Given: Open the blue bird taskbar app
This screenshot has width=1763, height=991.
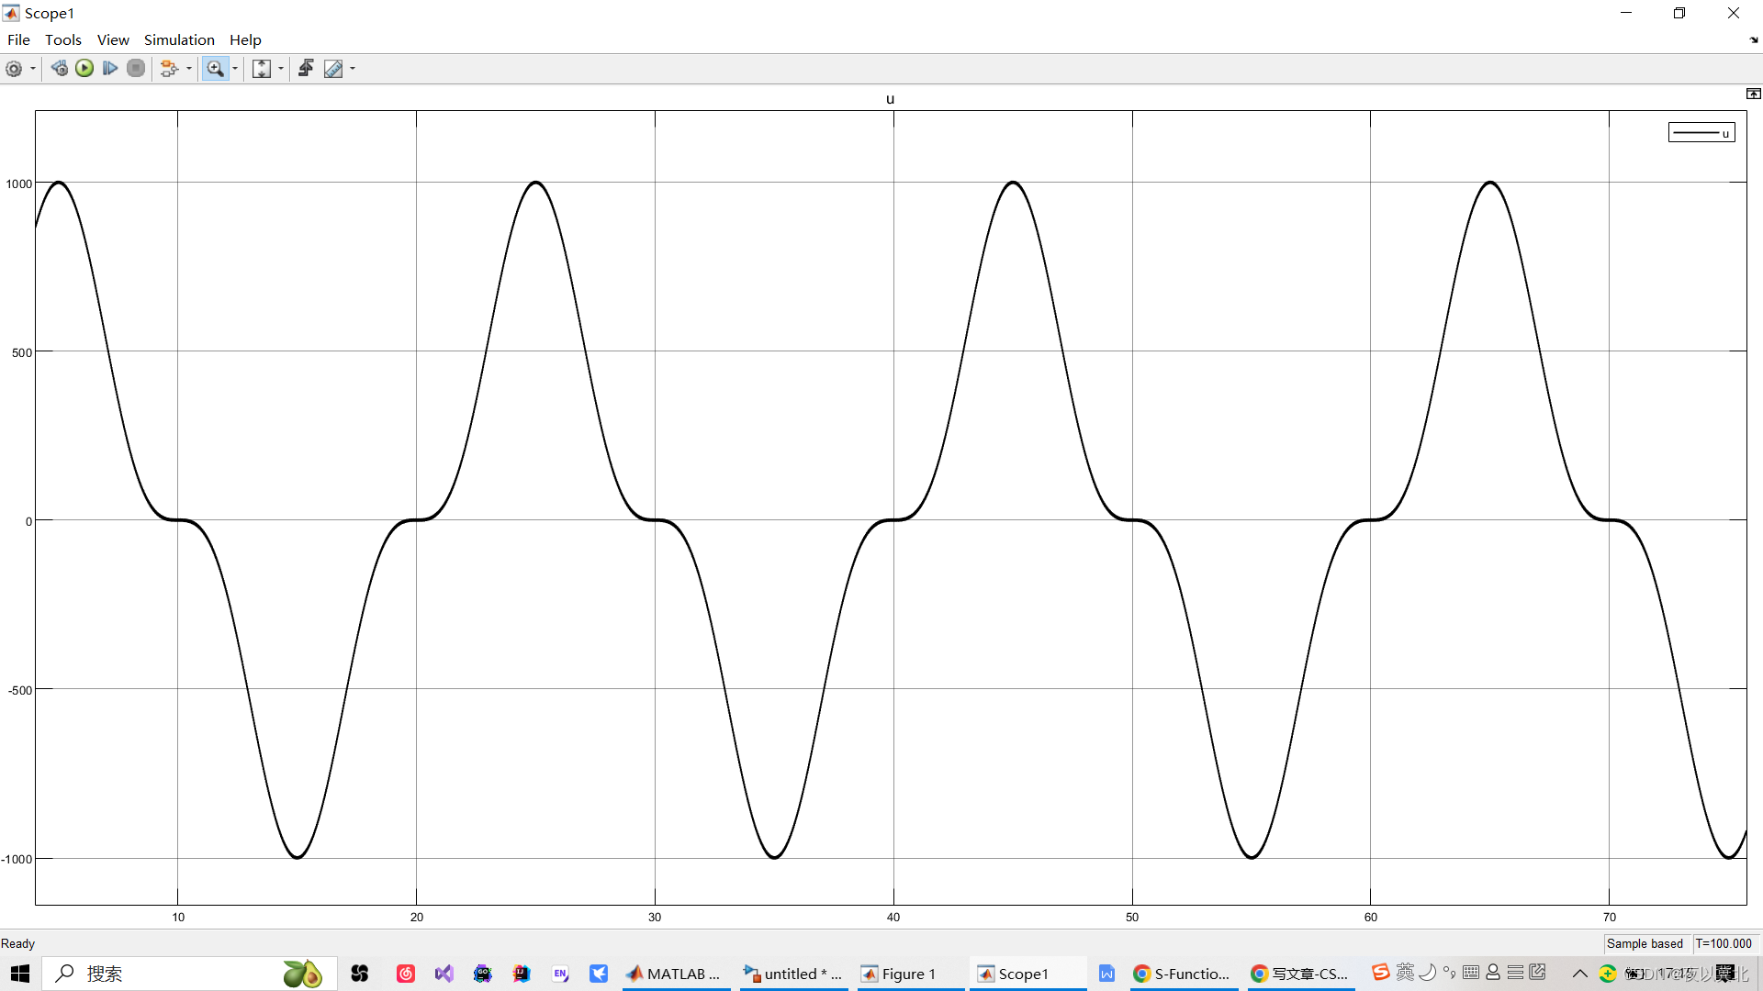Looking at the screenshot, I should point(599,974).
